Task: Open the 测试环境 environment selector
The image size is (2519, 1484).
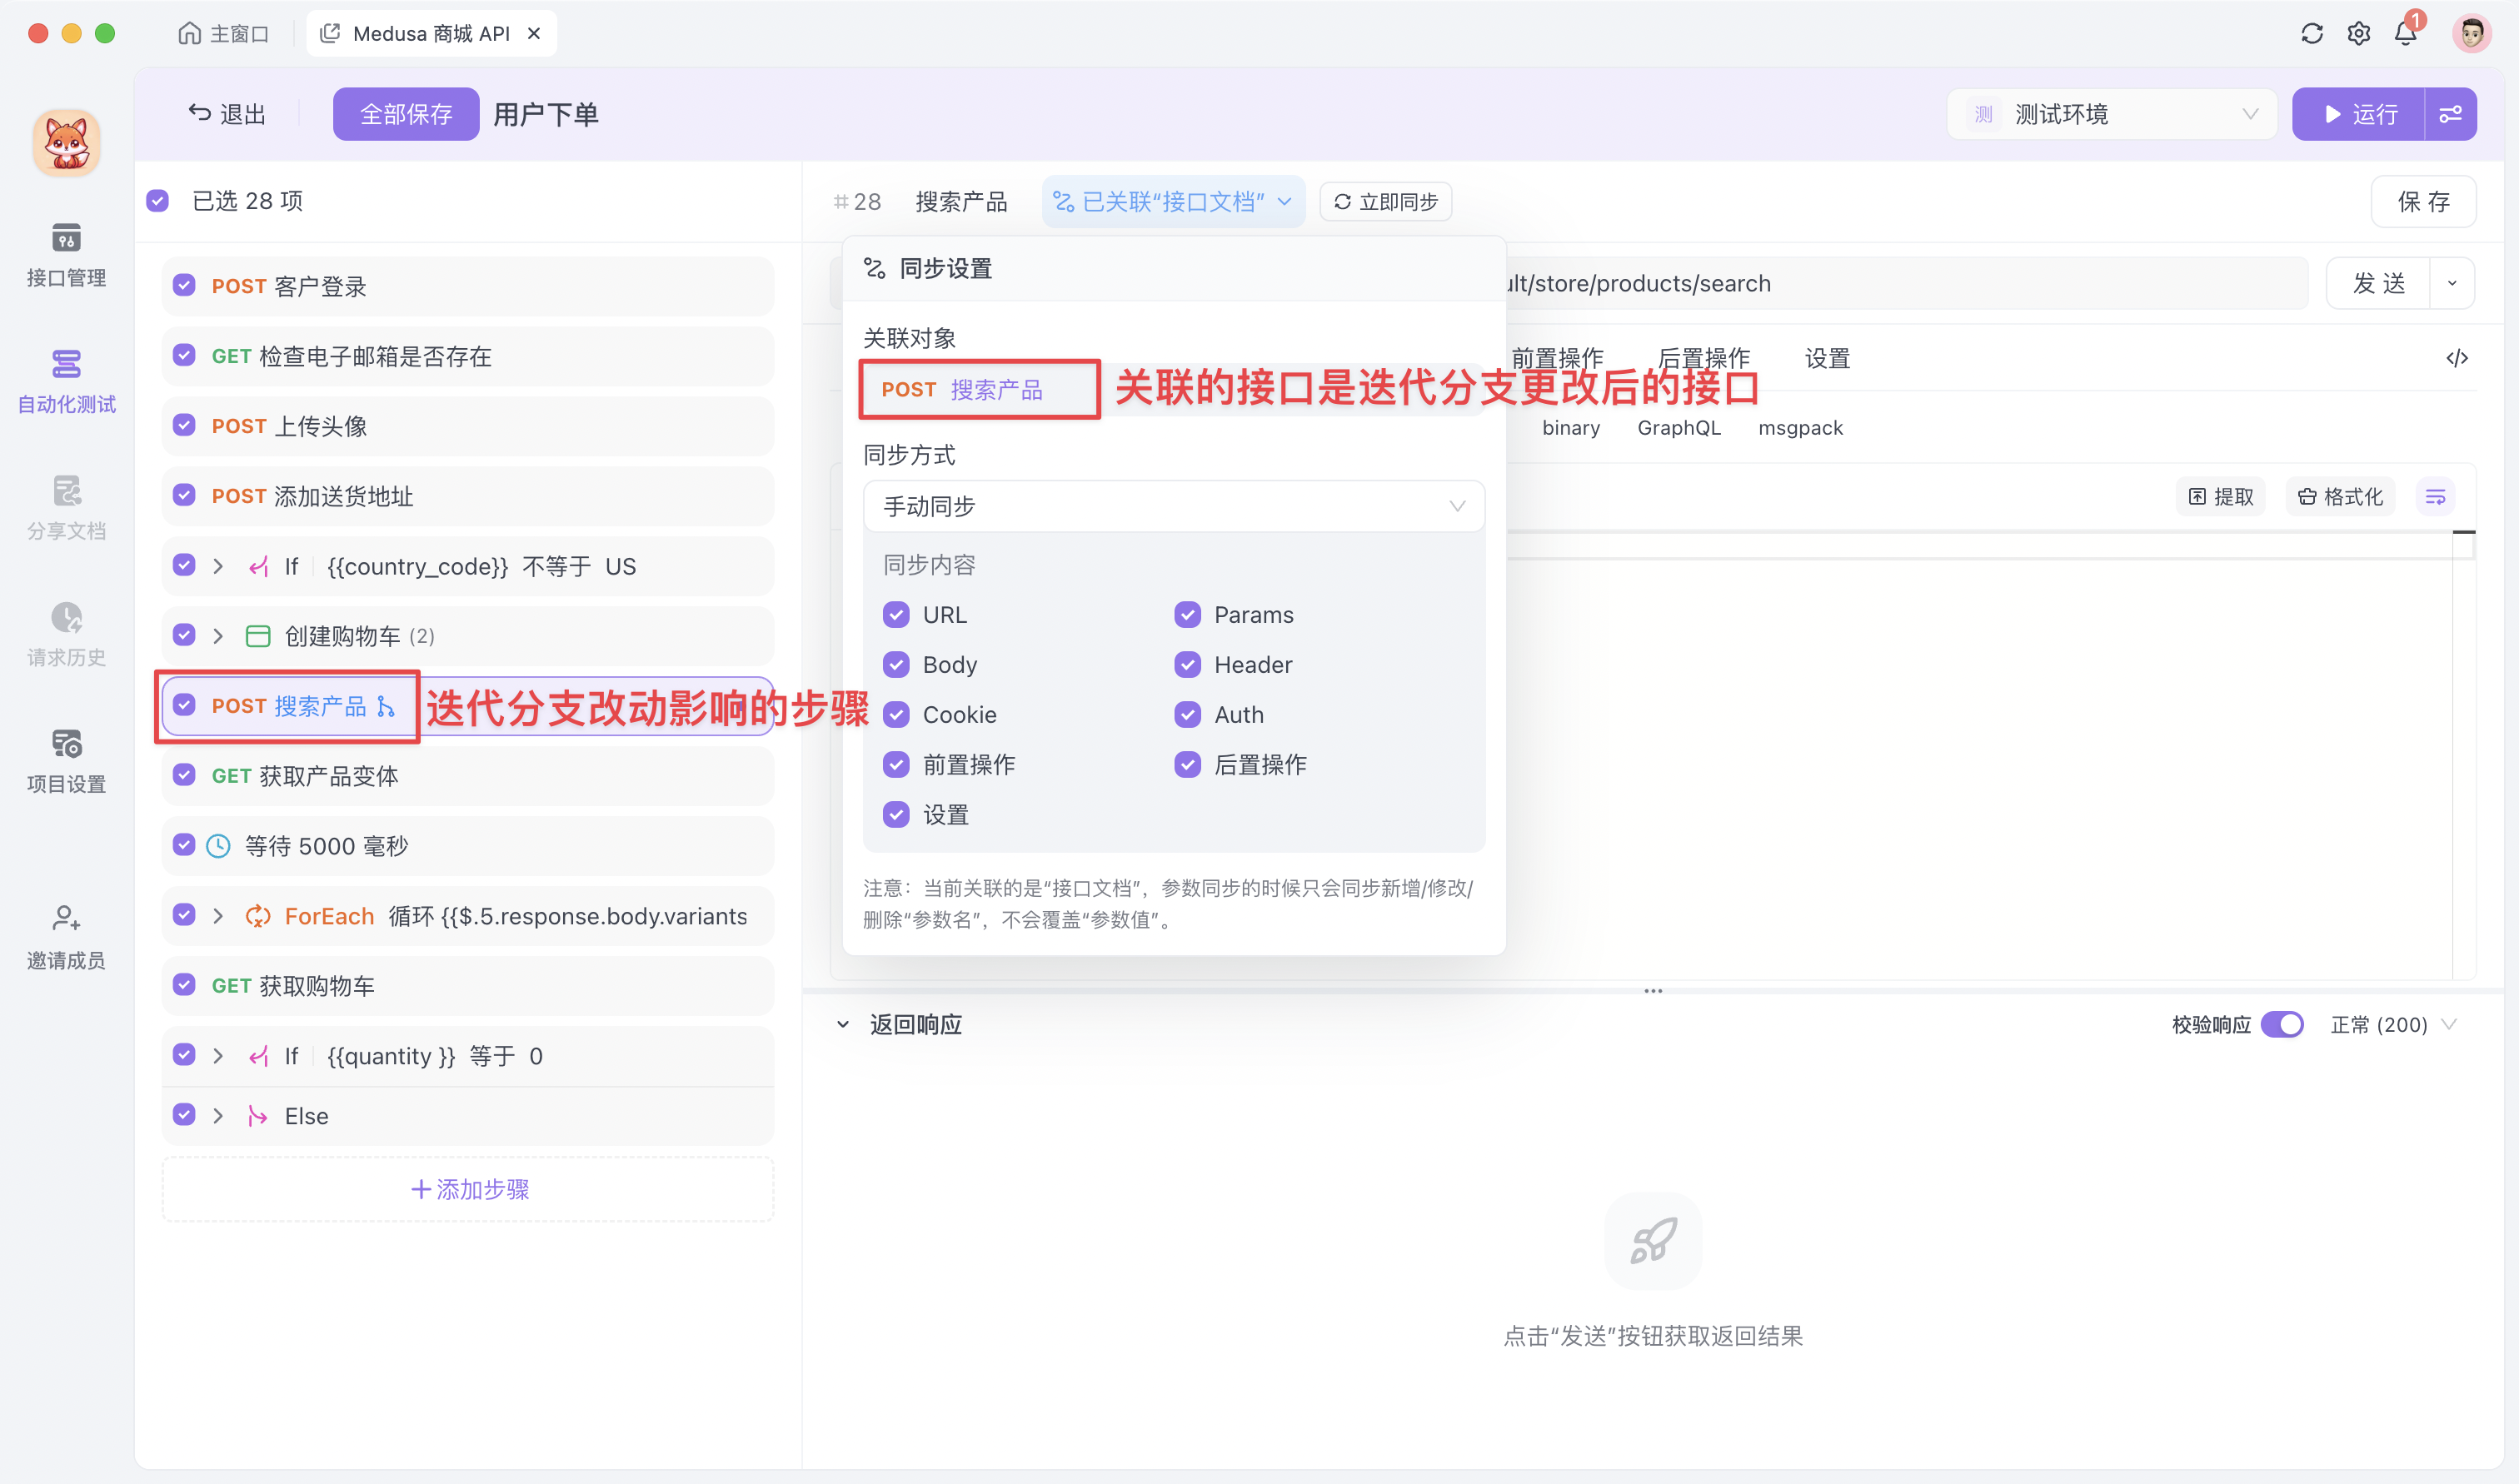Action: point(2111,114)
